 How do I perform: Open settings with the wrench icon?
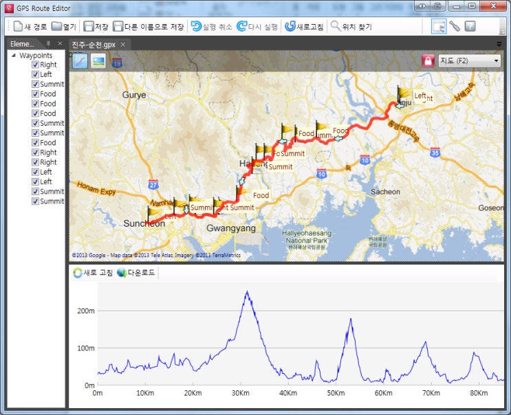[455, 26]
